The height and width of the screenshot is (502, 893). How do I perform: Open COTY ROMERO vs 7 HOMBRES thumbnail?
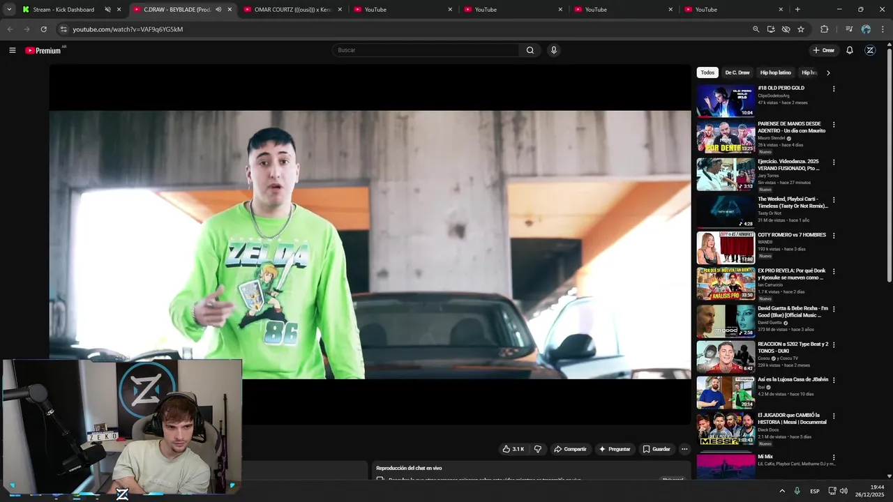pyautogui.click(x=726, y=248)
